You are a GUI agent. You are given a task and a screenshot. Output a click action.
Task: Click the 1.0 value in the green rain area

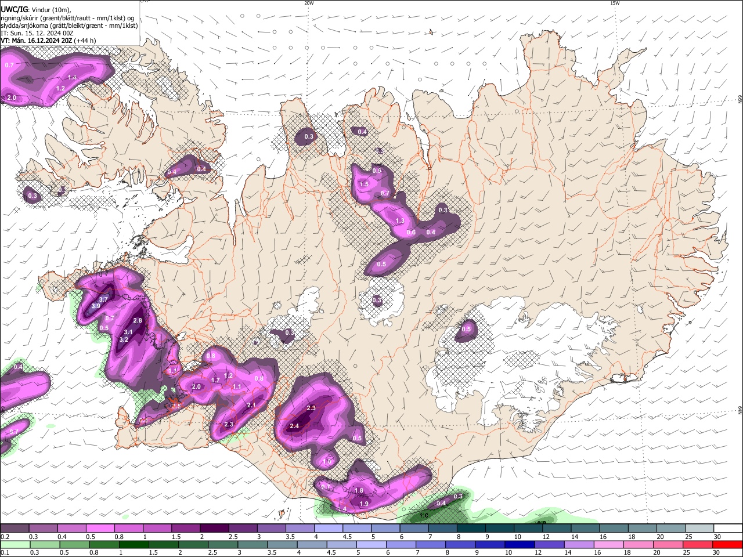click(424, 515)
